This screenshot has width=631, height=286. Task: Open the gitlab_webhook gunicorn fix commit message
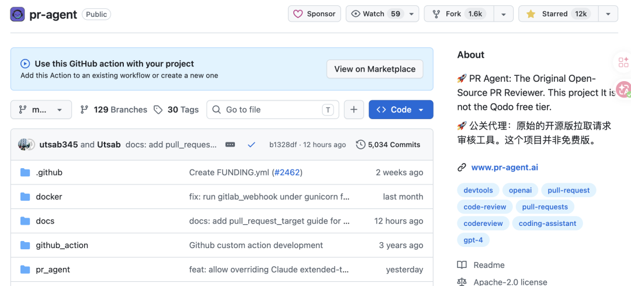[x=269, y=197]
